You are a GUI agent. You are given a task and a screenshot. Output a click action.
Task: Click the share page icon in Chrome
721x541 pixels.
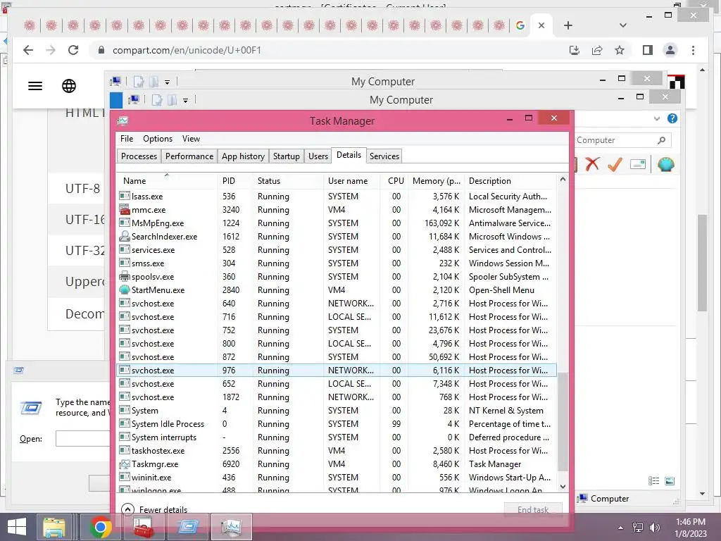click(x=597, y=50)
